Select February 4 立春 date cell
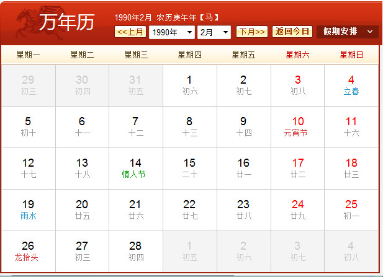Viewport: 383px width, 277px height. pyautogui.click(x=351, y=85)
